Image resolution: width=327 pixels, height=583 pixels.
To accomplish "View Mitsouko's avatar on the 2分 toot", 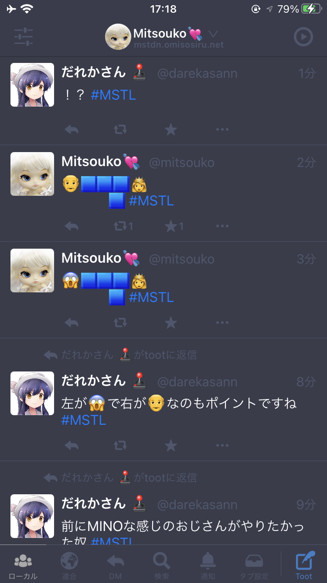I will click(32, 174).
